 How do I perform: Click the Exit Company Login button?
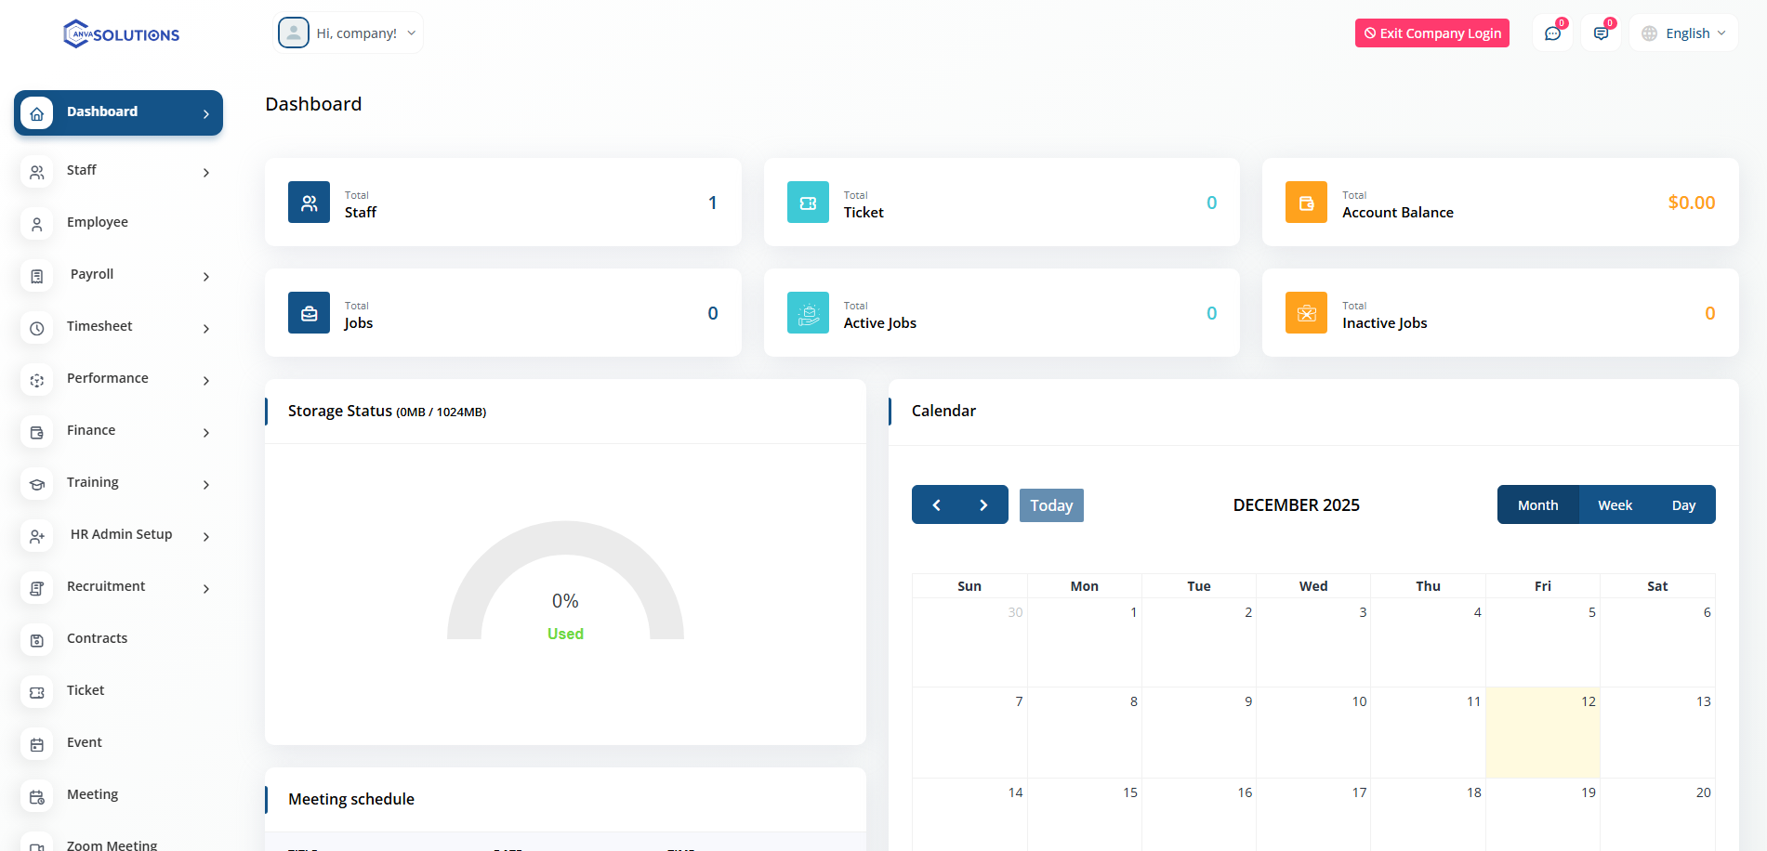pyautogui.click(x=1431, y=33)
